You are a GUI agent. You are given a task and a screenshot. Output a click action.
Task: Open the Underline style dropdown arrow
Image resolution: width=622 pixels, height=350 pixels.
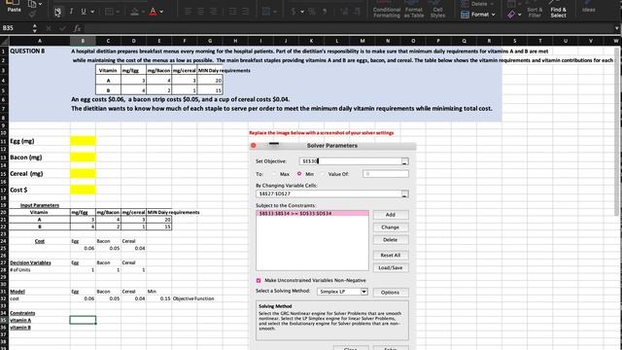(x=92, y=12)
